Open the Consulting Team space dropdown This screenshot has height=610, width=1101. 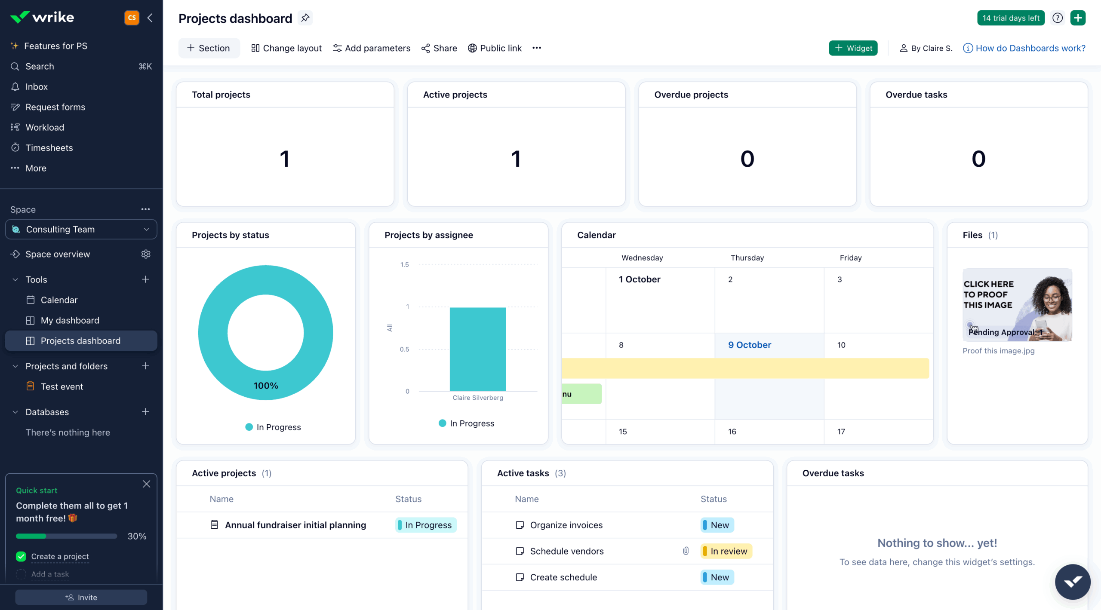(146, 229)
